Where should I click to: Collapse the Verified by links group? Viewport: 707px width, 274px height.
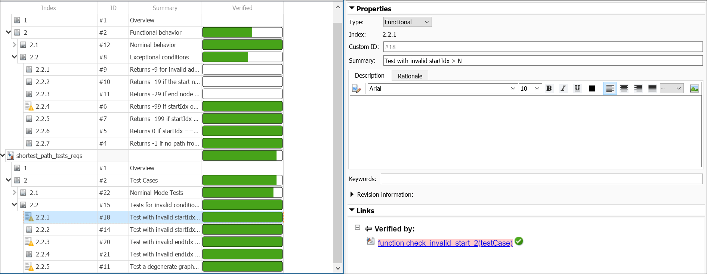pos(358,227)
